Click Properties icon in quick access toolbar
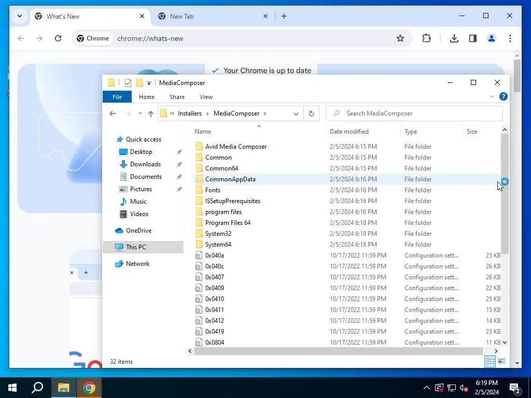The height and width of the screenshot is (398, 531). tap(128, 82)
